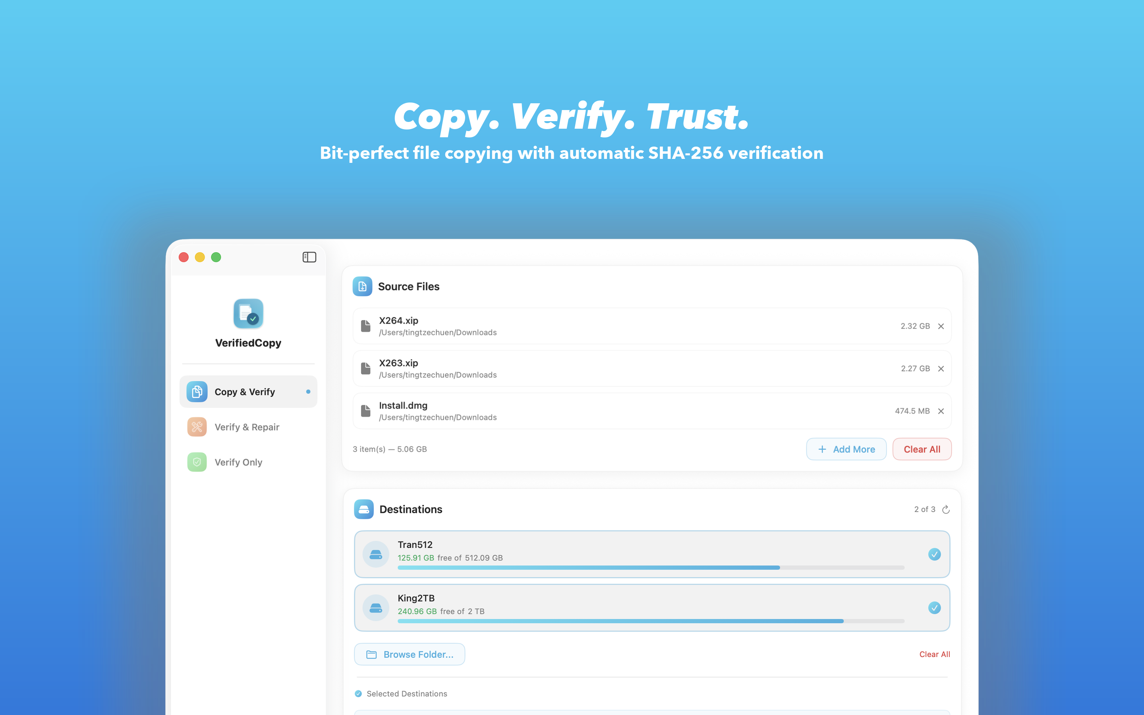Deselect the Tran512 destination checkmark
This screenshot has width=1144, height=715.
pos(935,554)
